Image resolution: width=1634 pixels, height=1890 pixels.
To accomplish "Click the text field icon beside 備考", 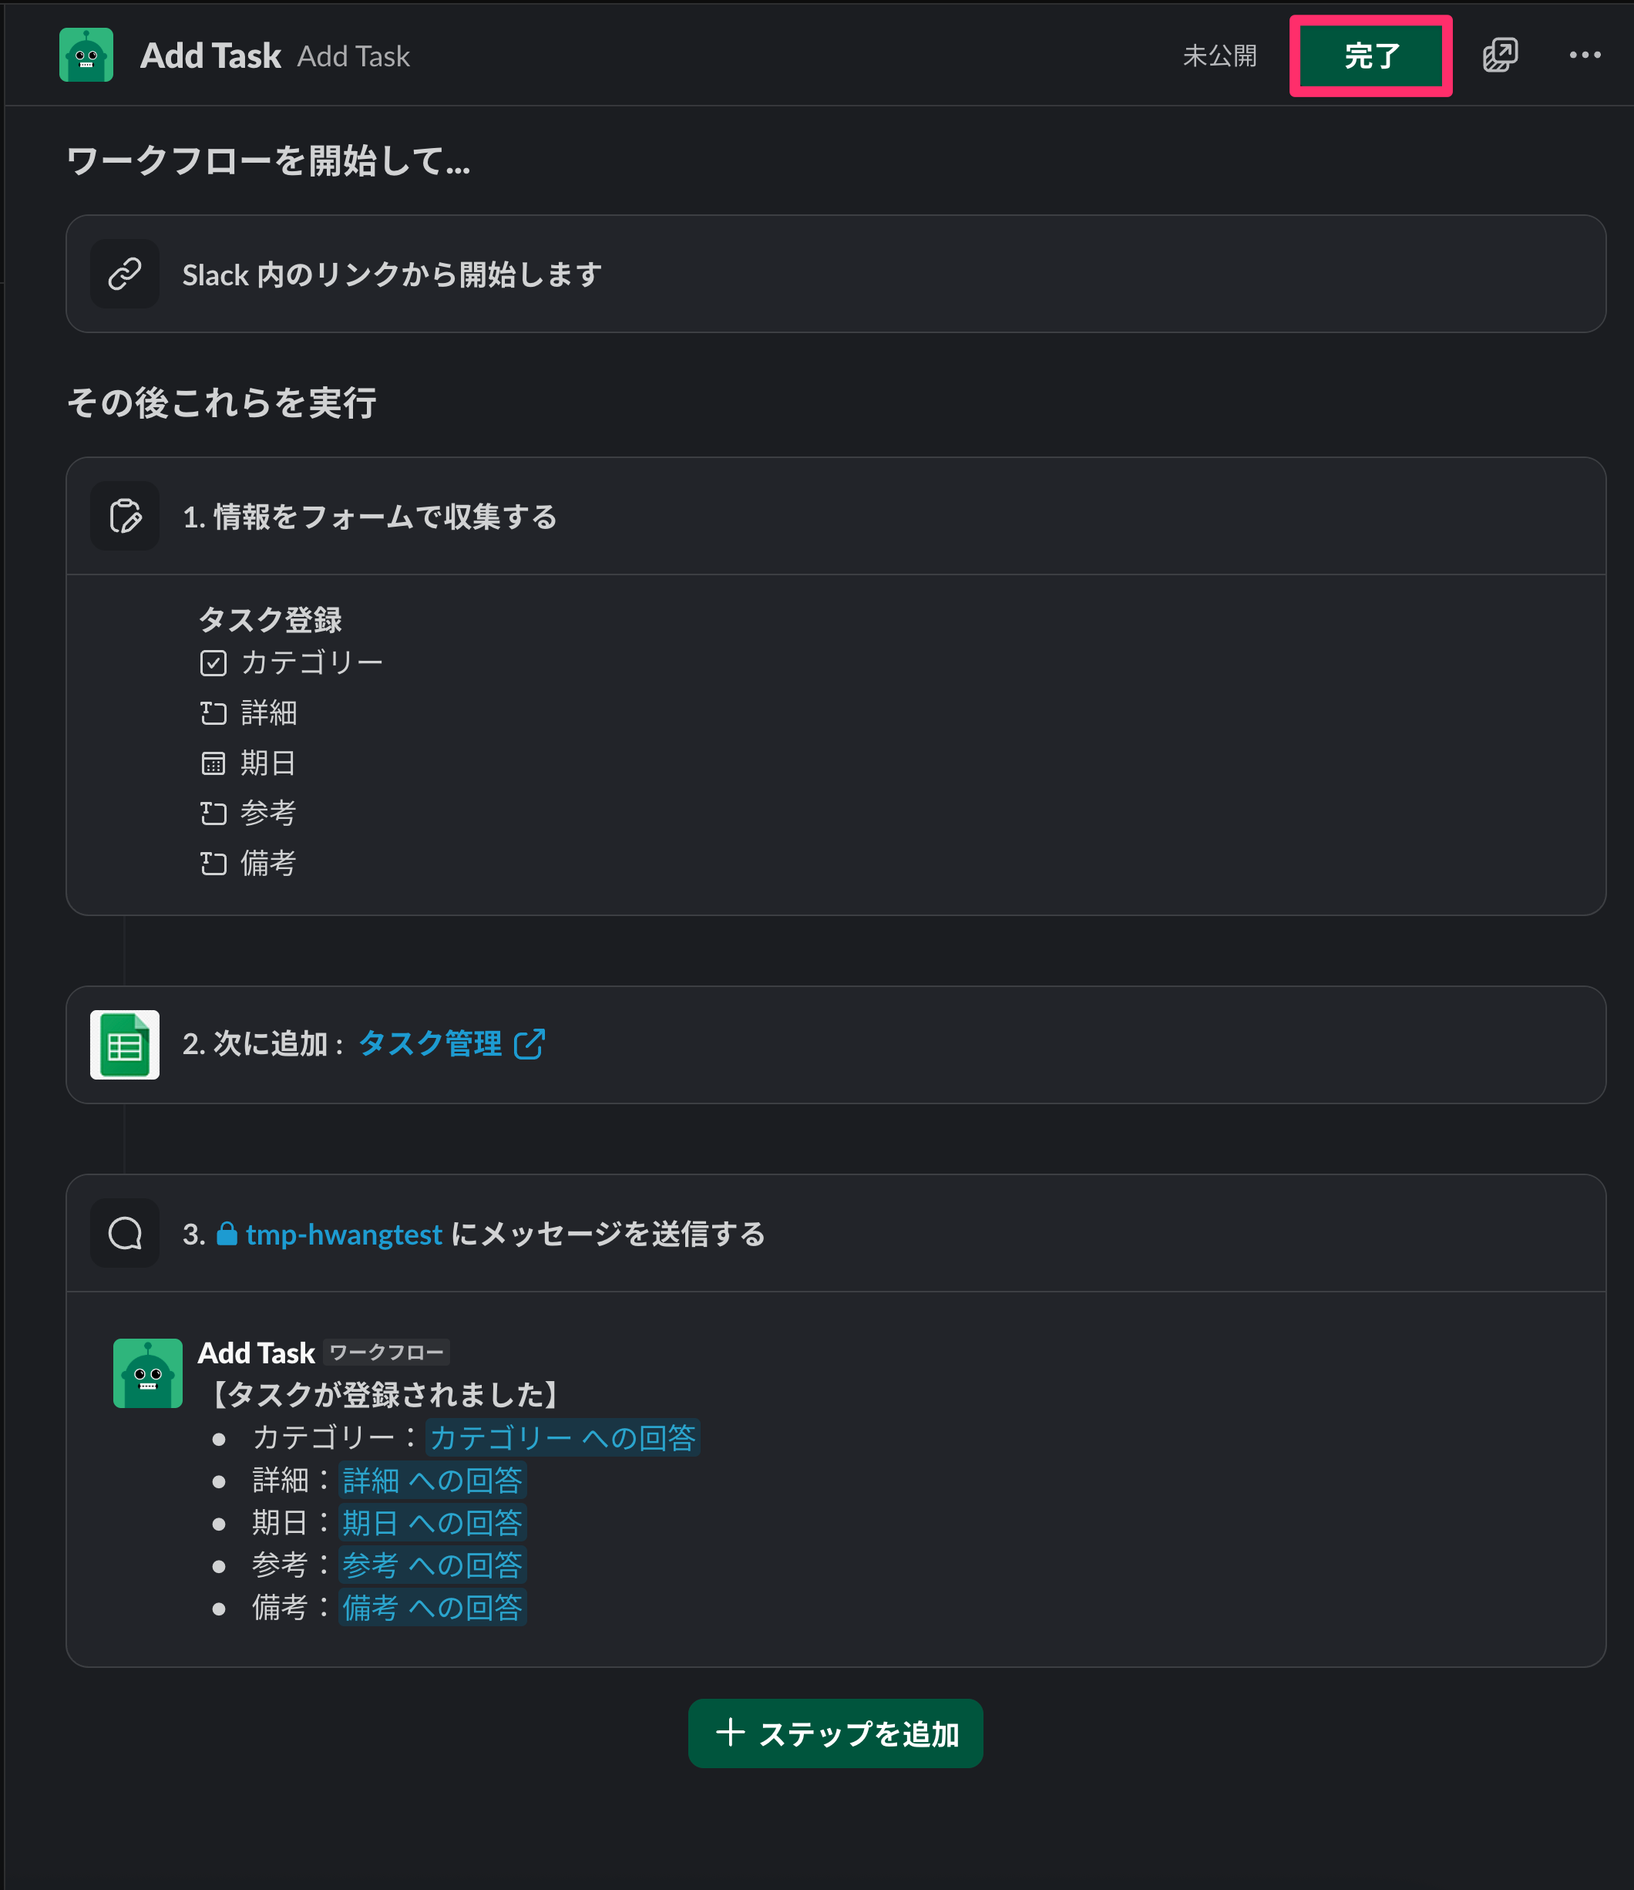I will (213, 863).
